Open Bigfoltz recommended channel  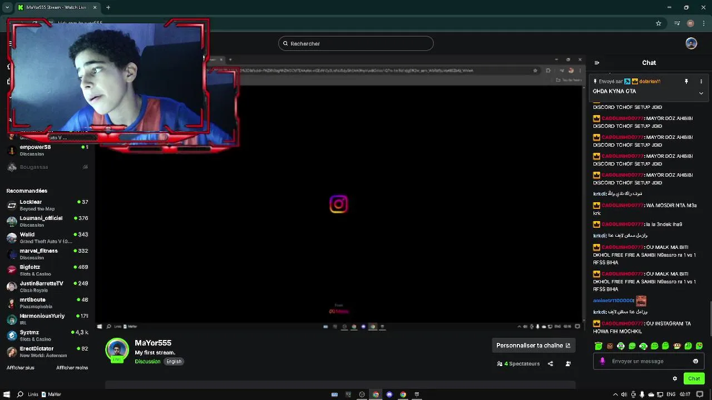click(x=47, y=270)
